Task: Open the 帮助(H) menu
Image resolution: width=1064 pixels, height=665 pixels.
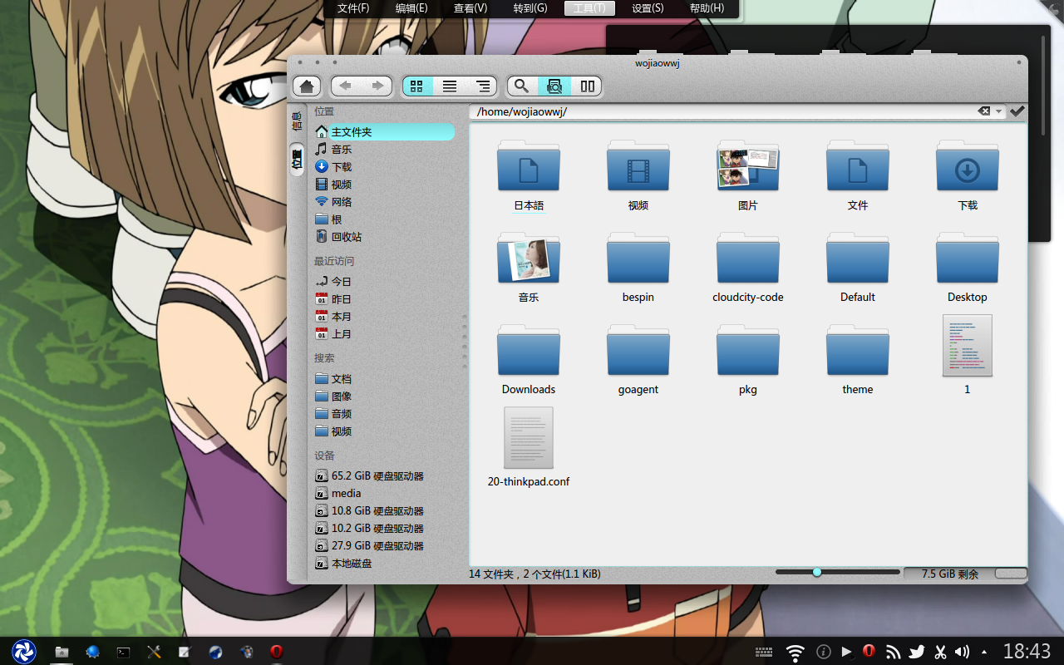Action: click(x=707, y=8)
